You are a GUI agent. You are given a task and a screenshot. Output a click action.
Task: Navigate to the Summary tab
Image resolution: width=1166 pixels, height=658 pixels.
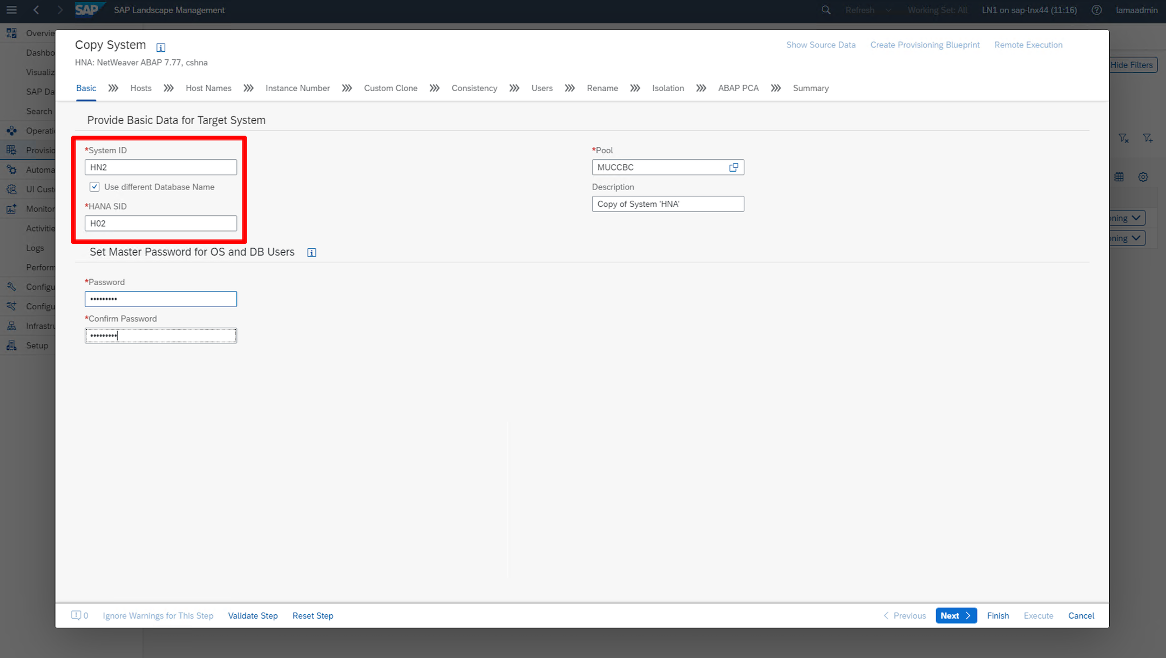coord(810,88)
